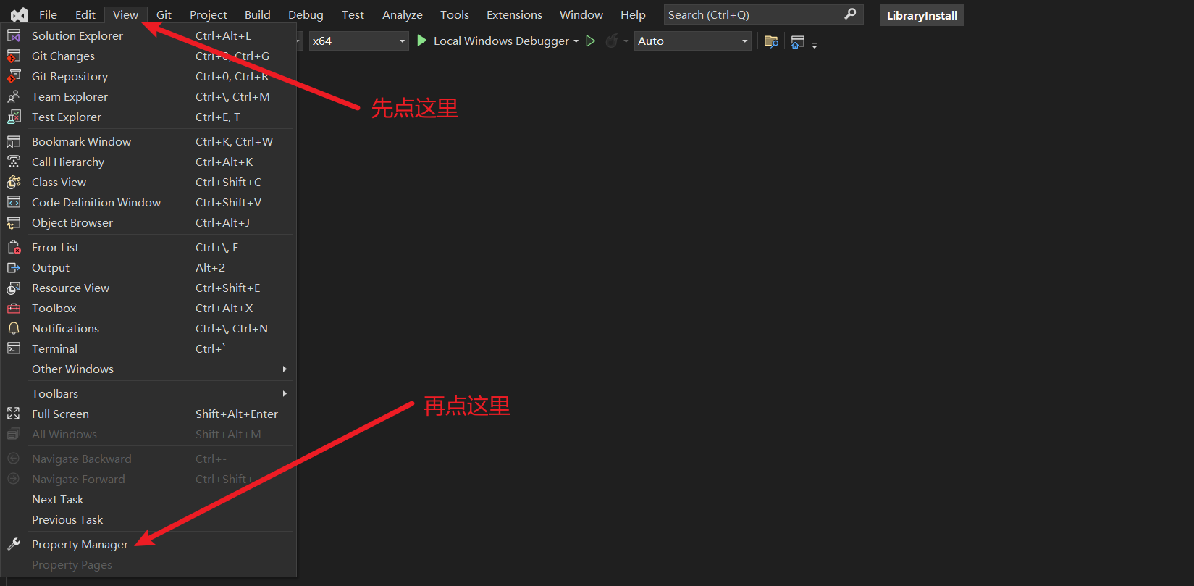
Task: Open the Window menu
Action: [x=581, y=14]
